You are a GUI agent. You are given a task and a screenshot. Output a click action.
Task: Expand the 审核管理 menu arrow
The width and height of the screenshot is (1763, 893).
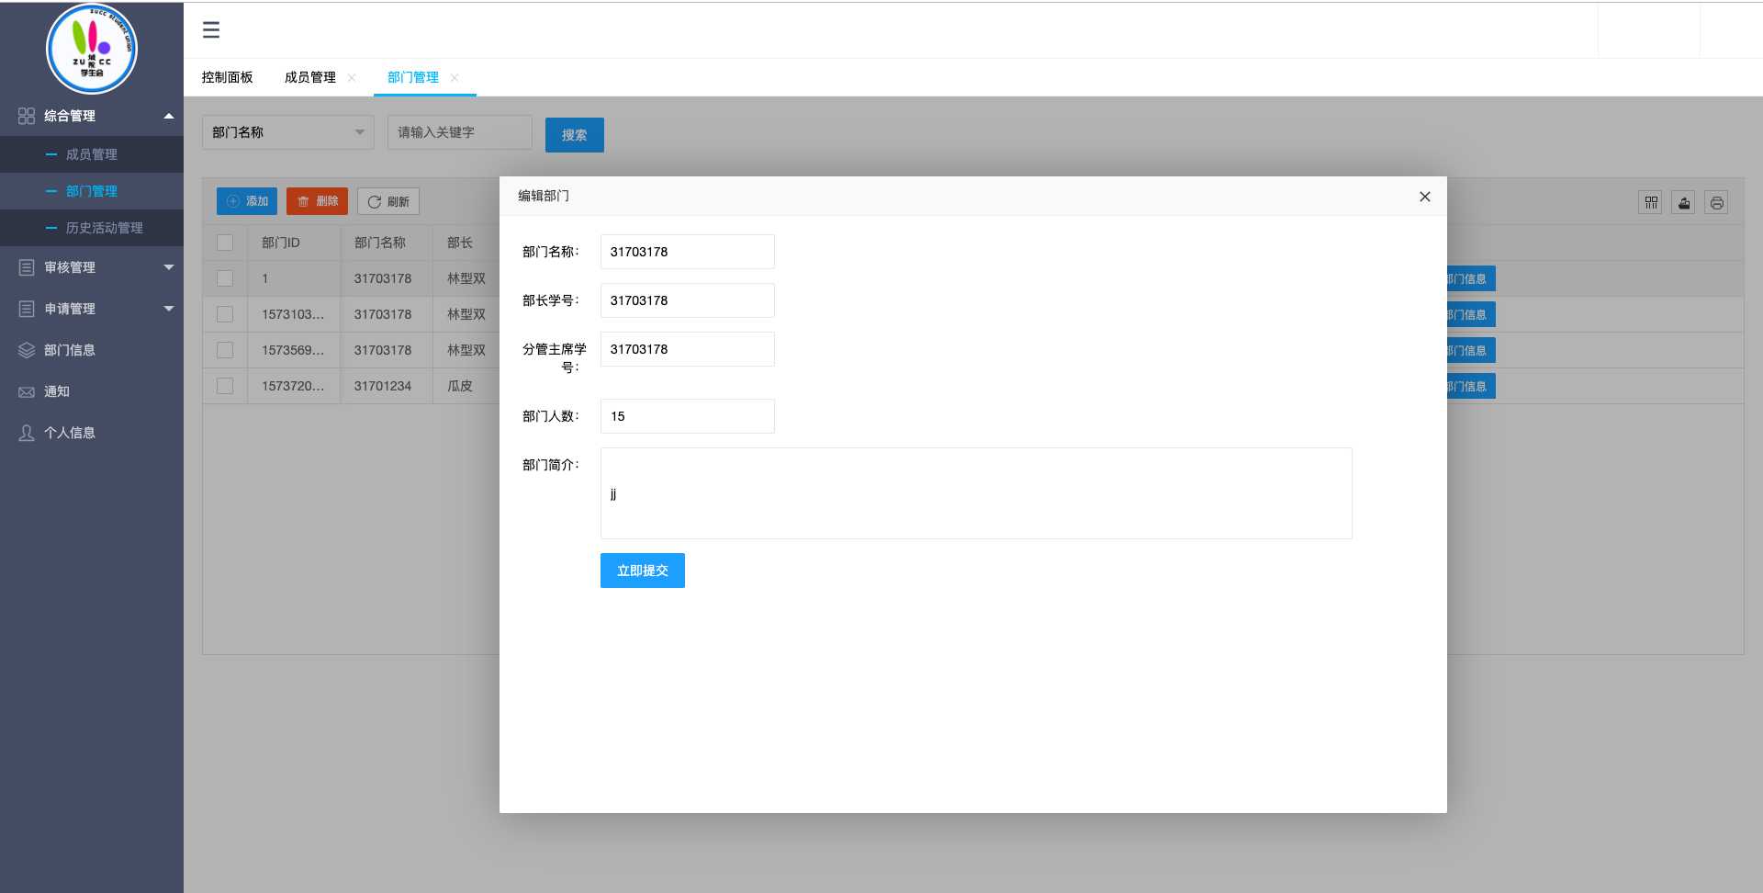169,267
